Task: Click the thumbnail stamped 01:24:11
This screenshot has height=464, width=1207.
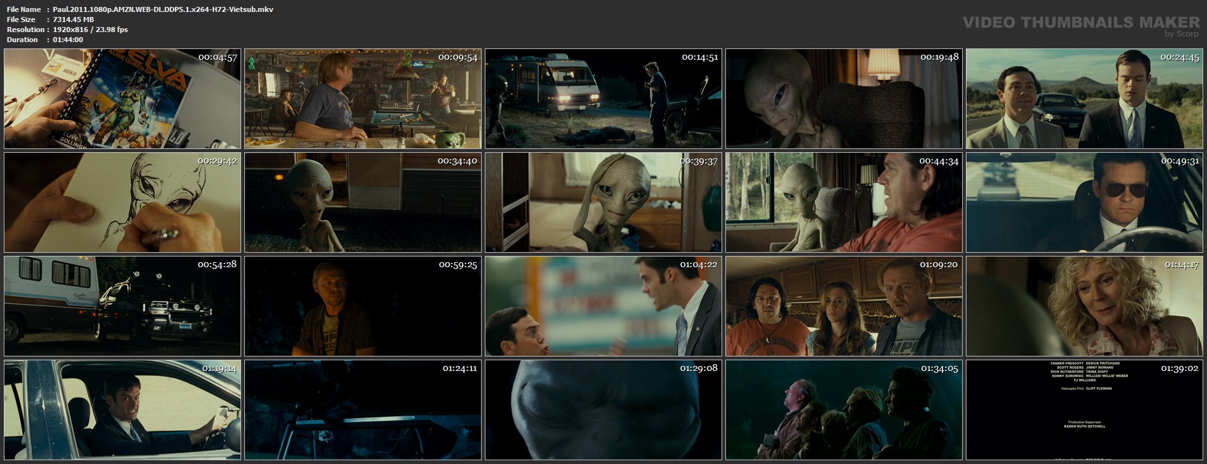Action: [x=363, y=410]
